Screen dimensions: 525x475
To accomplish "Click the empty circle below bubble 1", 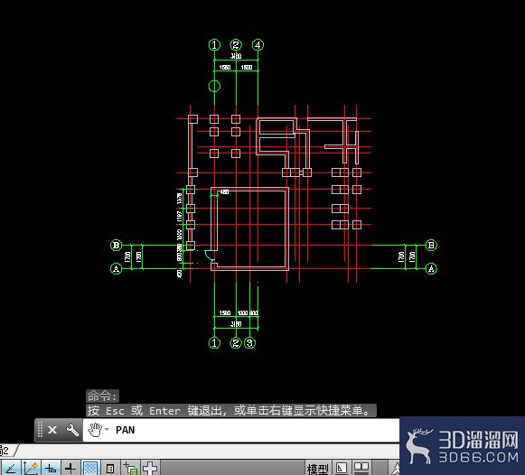I will [x=214, y=86].
